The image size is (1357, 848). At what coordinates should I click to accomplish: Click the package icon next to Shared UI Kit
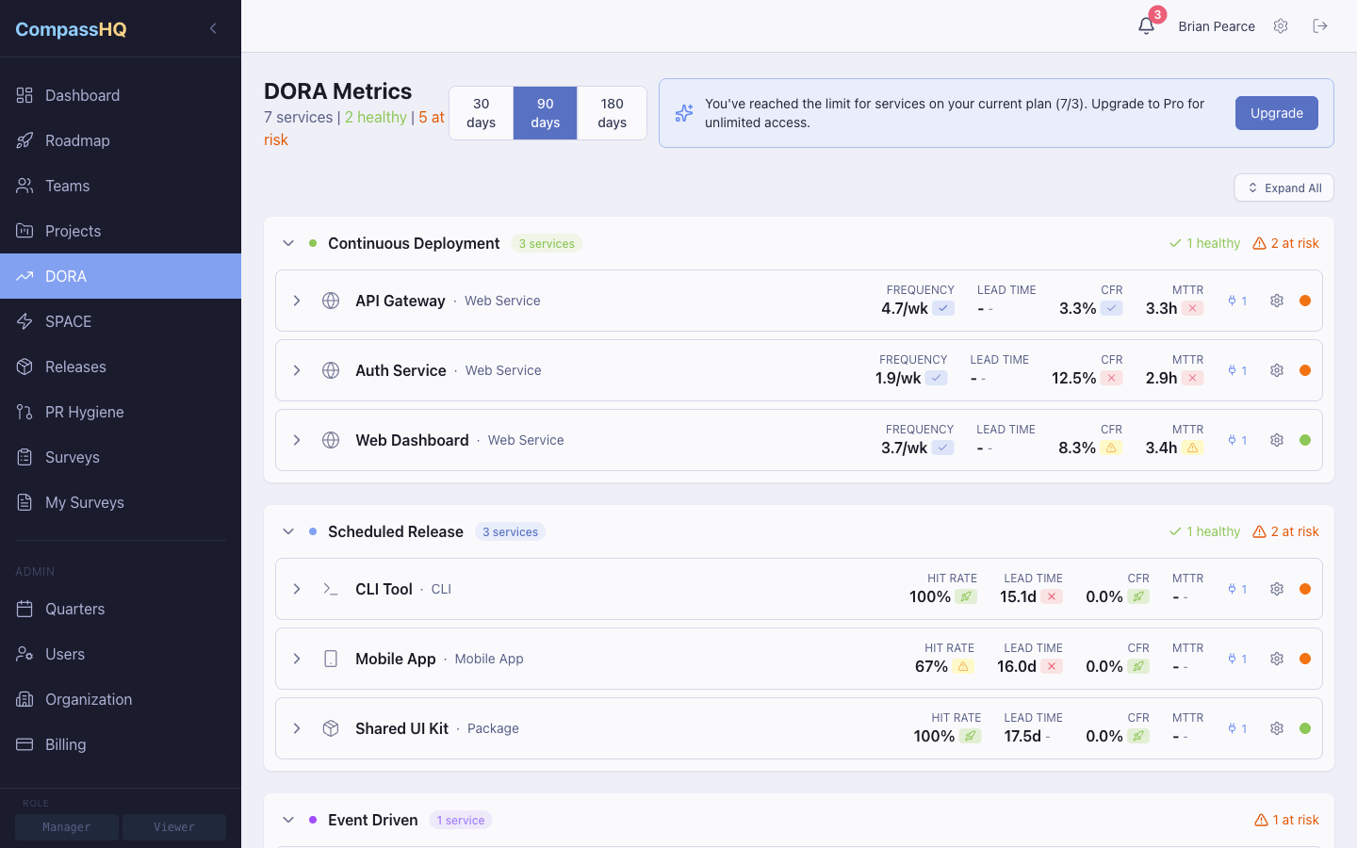(x=331, y=728)
